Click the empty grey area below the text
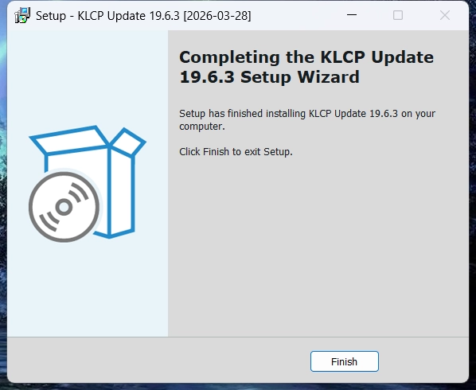Screen dimensions: 476x390 [x=318, y=243]
